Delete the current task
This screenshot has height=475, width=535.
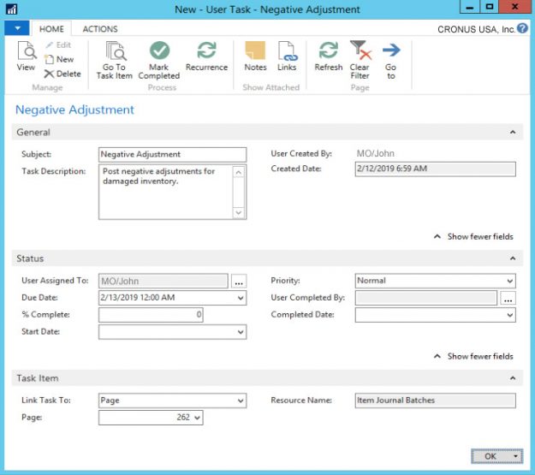coord(62,74)
